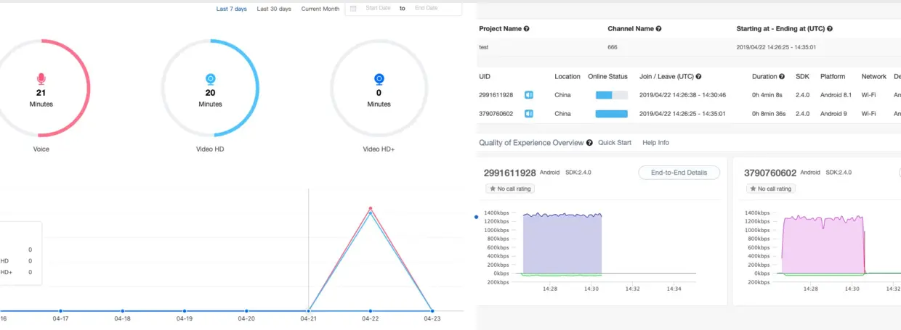Image resolution: width=901 pixels, height=330 pixels.
Task: Select the Last 30 days range
Action: [x=274, y=9]
